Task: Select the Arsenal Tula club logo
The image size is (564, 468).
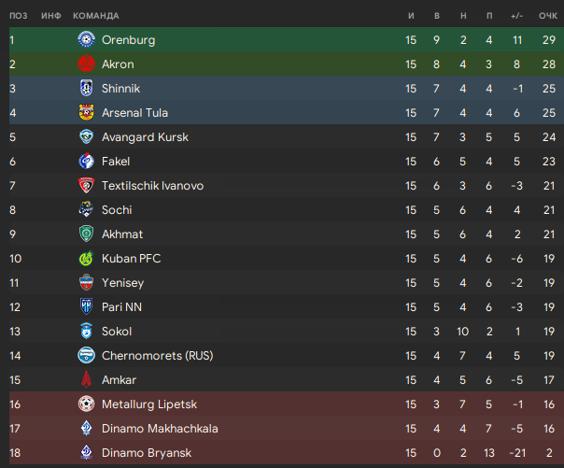Action: click(x=86, y=113)
